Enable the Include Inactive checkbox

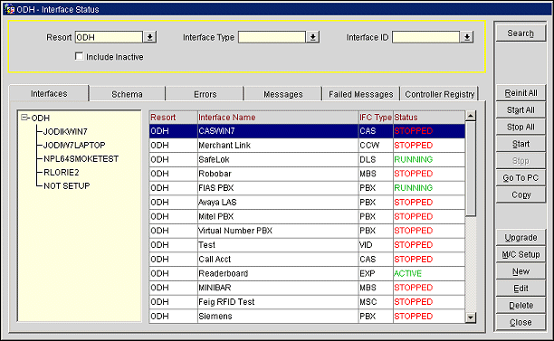click(79, 56)
